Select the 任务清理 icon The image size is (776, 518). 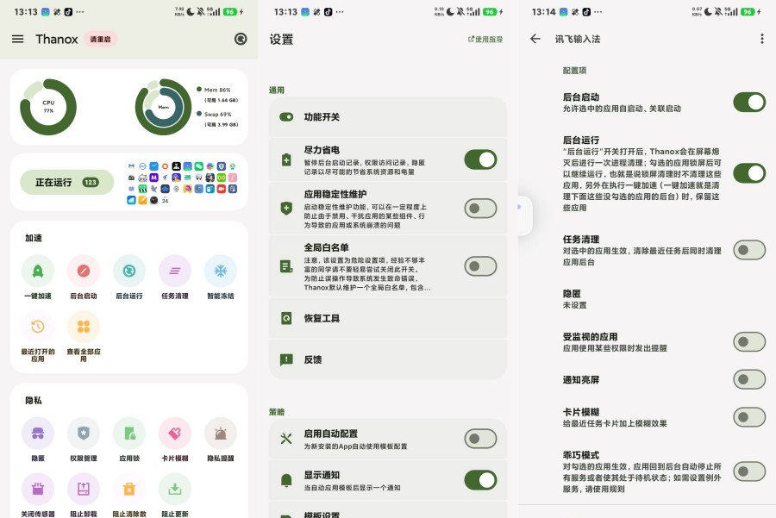(175, 271)
